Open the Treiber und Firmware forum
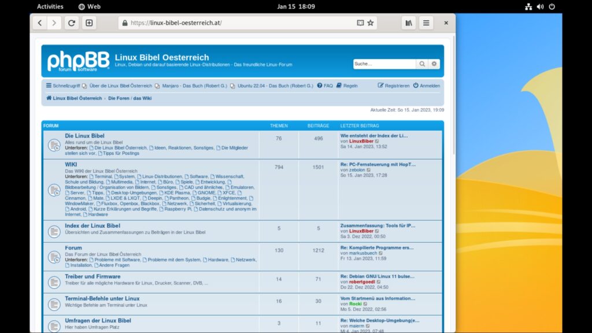 coord(92,276)
